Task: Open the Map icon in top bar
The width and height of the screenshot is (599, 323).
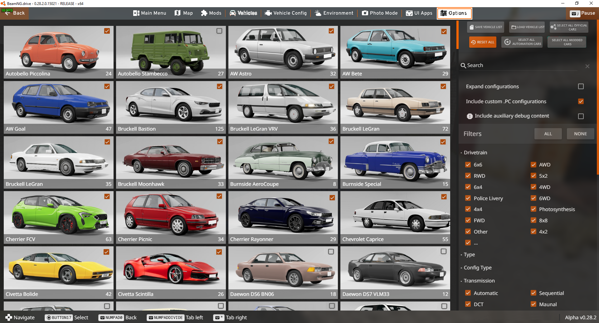Action: (x=178, y=13)
